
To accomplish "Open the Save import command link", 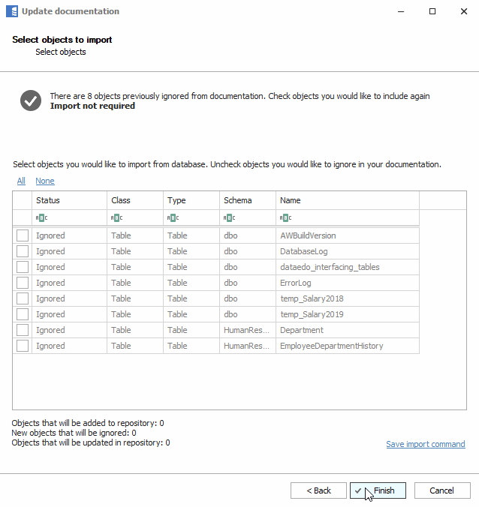I will point(425,444).
